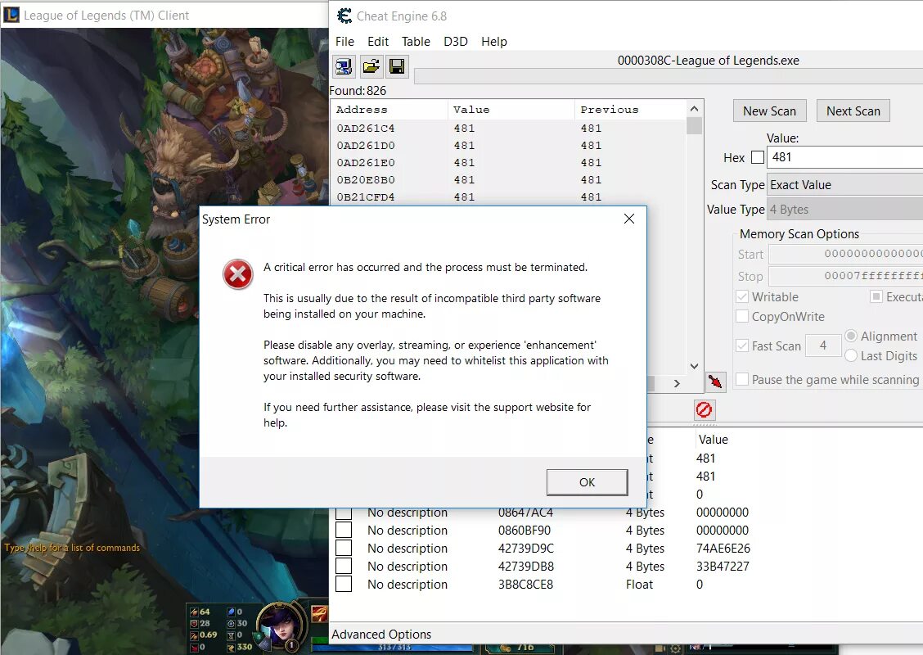Open the Edit menu
923x655 pixels.
378,41
